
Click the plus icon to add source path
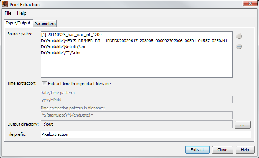tap(239, 36)
